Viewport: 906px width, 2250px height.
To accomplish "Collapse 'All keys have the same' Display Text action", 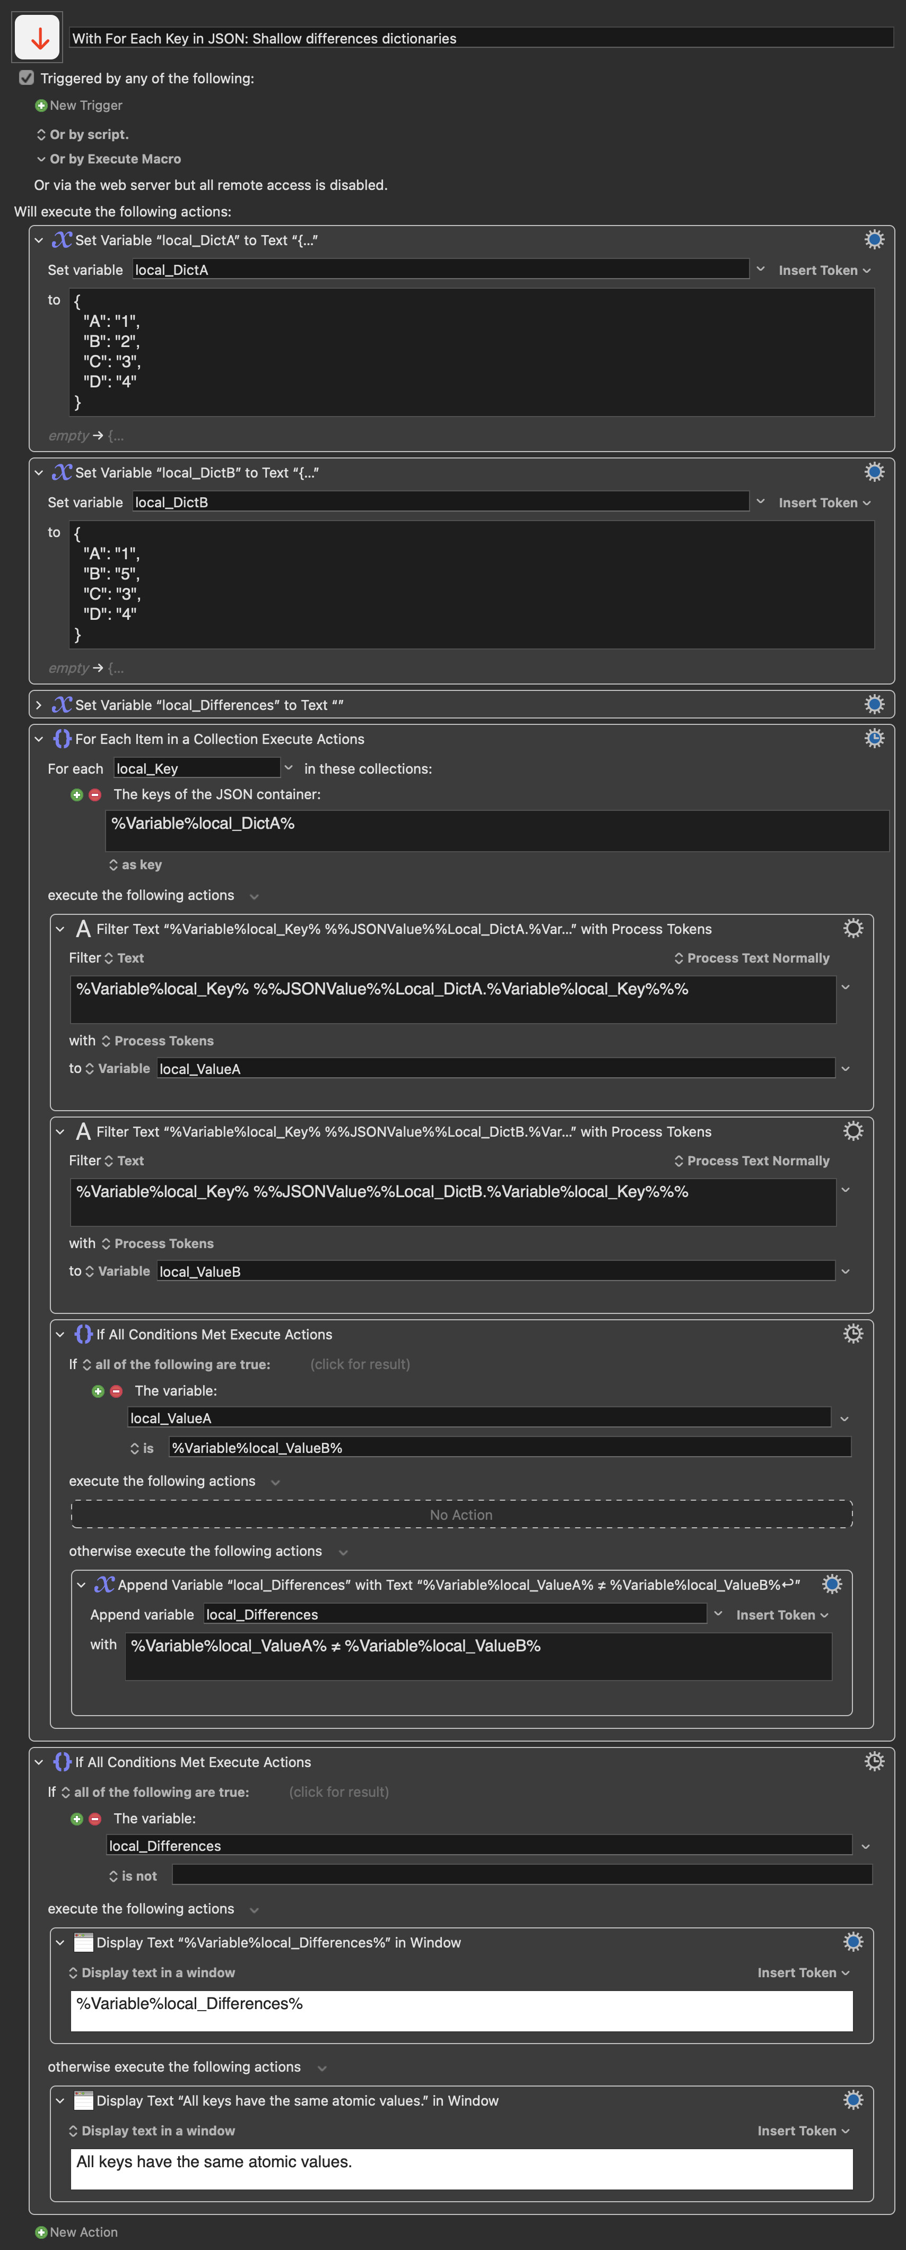I will [59, 2101].
